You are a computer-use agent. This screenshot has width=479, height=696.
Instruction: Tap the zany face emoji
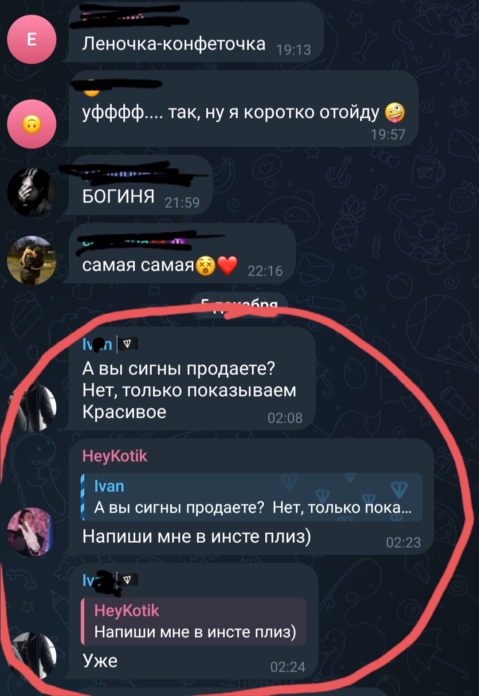coord(395,113)
